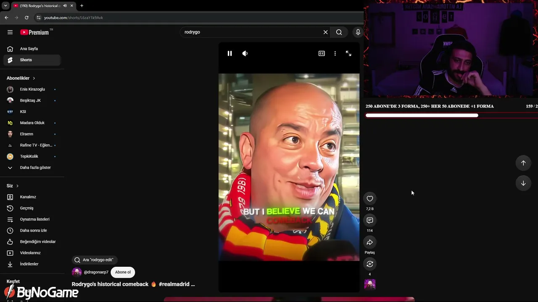538x302 pixels.
Task: Go to previous Short with up arrow
Action: [523, 163]
